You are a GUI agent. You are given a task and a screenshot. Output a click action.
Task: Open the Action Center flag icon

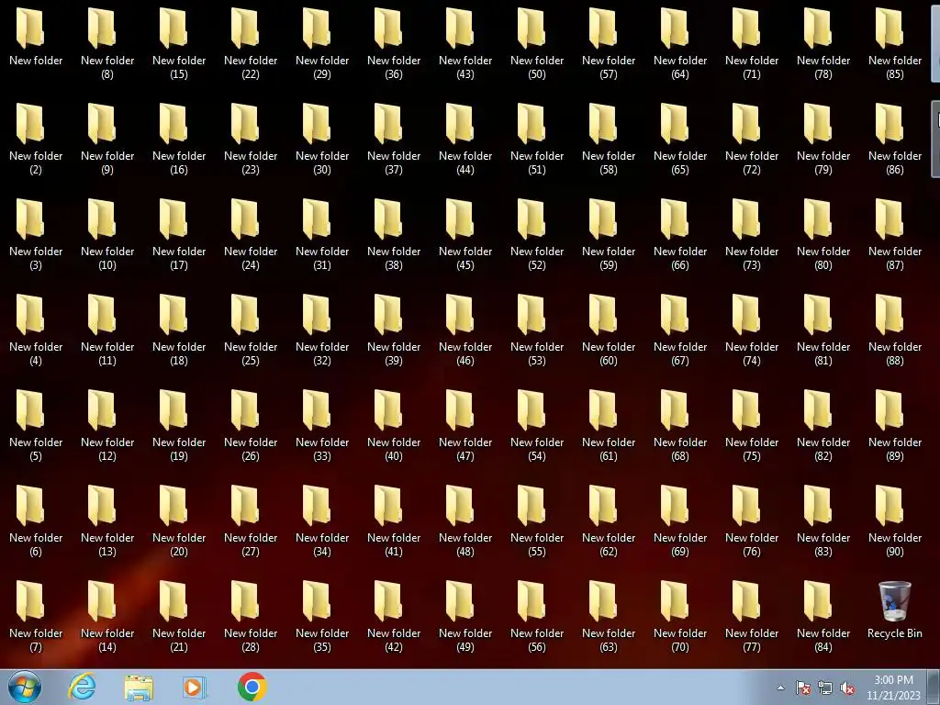(802, 688)
